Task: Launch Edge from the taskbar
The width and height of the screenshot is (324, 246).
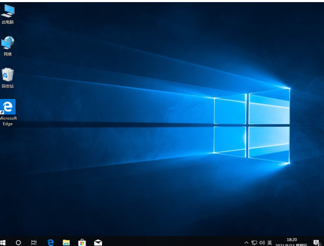Action: [50, 242]
